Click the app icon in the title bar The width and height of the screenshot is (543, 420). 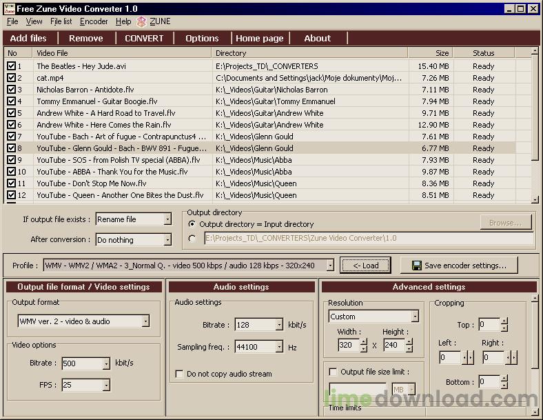10,9
